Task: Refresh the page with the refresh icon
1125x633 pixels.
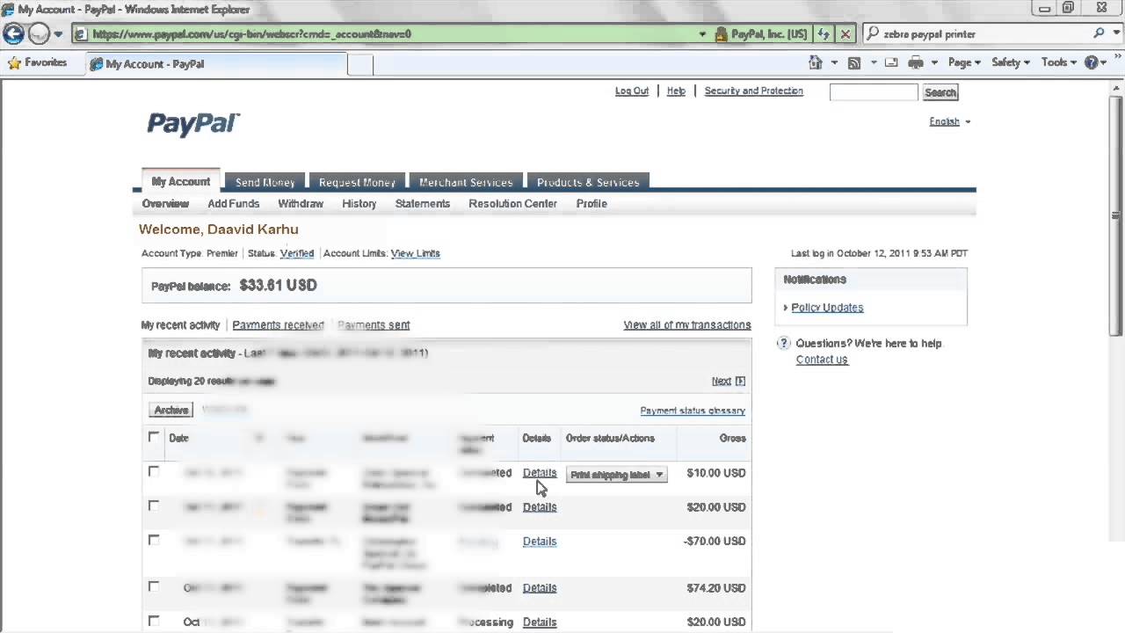Action: click(x=824, y=34)
